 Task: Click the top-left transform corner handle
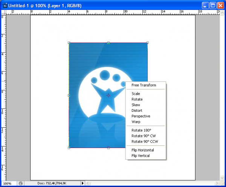pos(69,43)
